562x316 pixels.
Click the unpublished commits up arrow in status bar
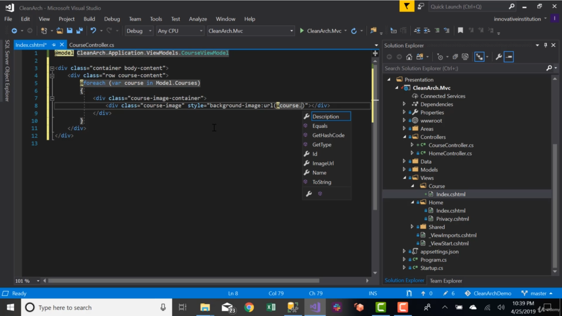(x=423, y=294)
